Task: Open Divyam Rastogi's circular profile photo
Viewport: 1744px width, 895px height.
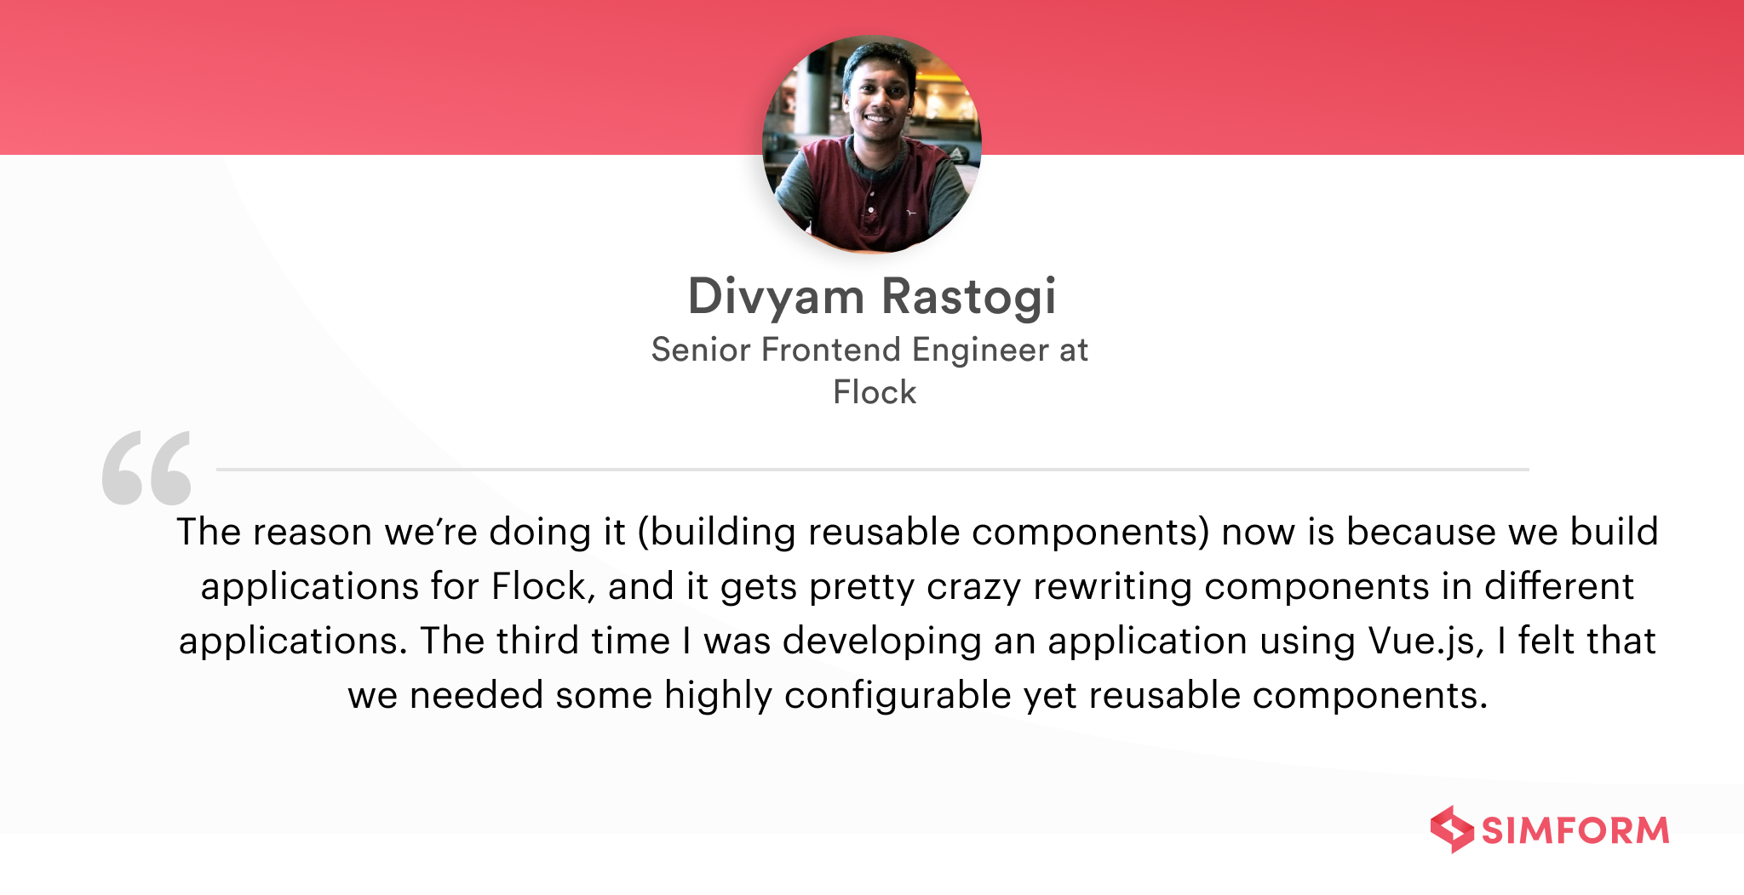Action: tap(872, 145)
